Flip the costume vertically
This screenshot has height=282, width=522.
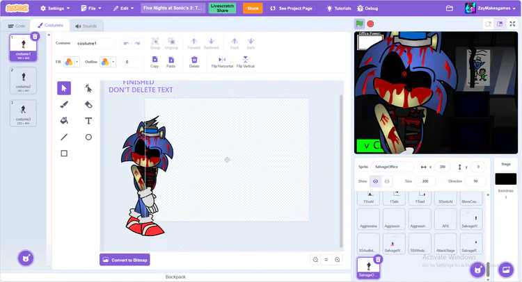tap(246, 62)
